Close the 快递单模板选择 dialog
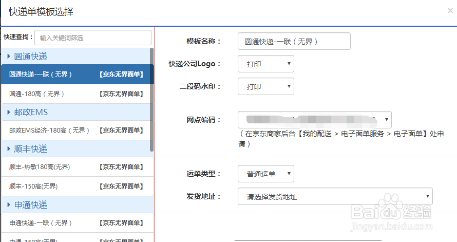This screenshot has height=242, width=457. coord(450,11)
